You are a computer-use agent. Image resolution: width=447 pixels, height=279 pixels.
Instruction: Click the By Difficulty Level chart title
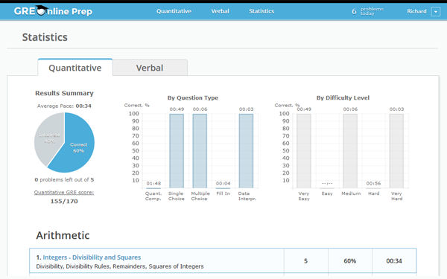pyautogui.click(x=343, y=98)
